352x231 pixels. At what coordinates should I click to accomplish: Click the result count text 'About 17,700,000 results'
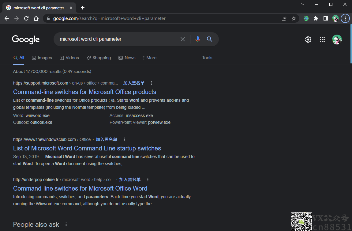click(52, 71)
